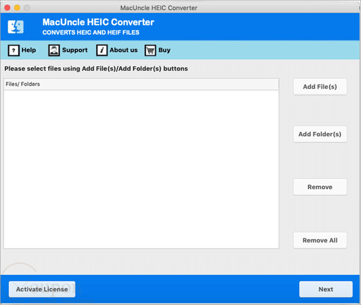361x305 pixels.
Task: Close the window with red button
Action: [x=7, y=8]
